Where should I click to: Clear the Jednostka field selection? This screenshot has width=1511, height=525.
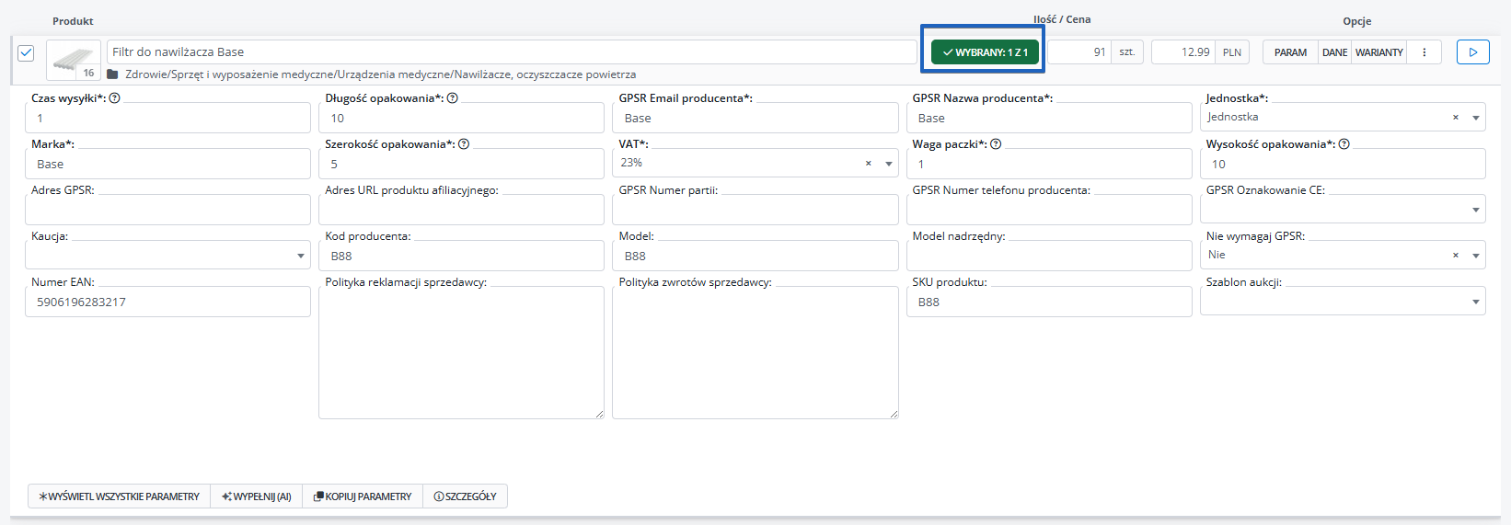(1456, 118)
